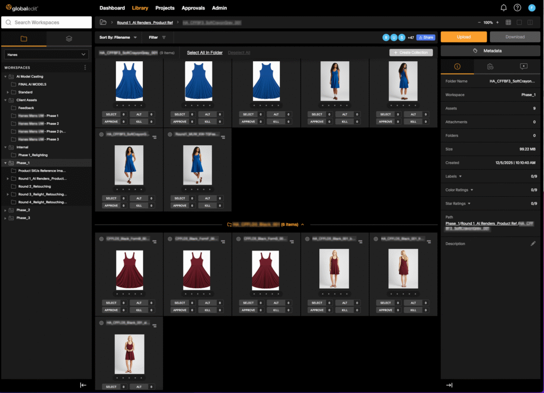The image size is (544, 393).
Task: Open the Workspaces three-dot options menu
Action: coord(85,68)
